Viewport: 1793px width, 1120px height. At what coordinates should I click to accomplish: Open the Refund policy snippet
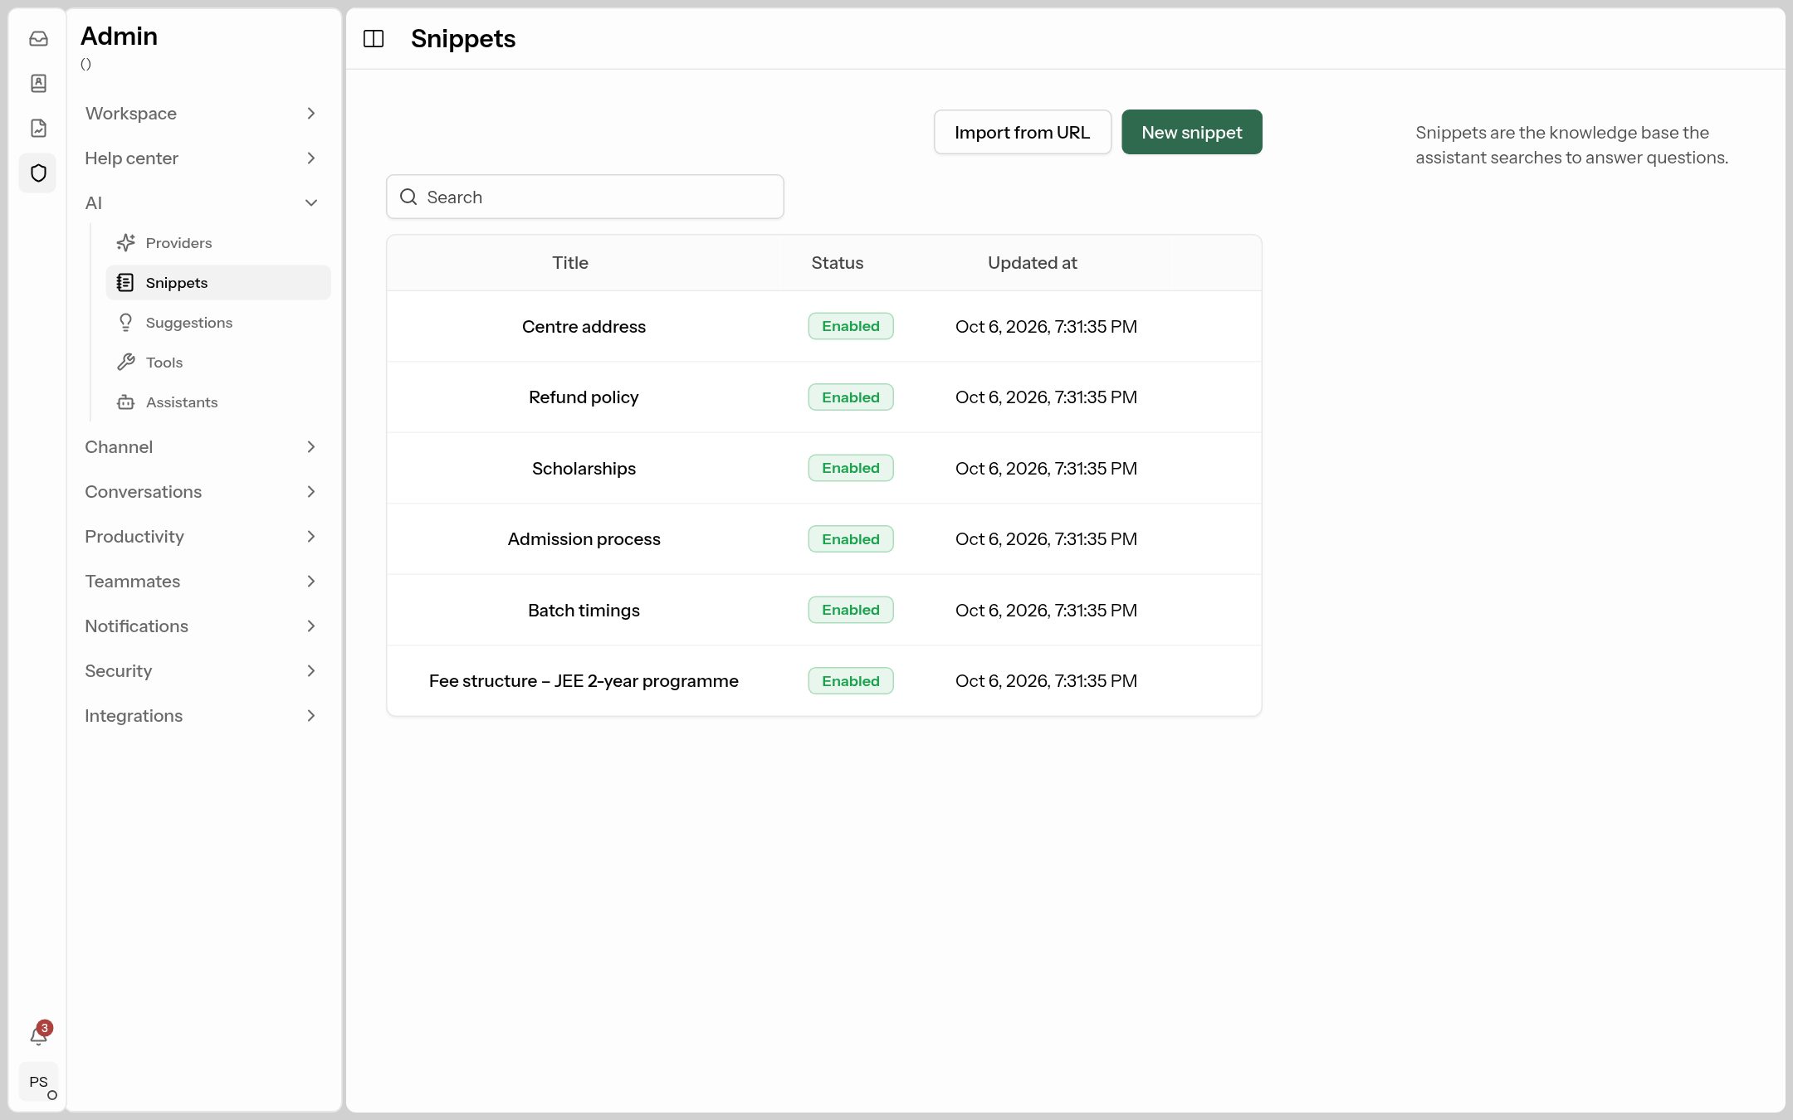click(584, 397)
